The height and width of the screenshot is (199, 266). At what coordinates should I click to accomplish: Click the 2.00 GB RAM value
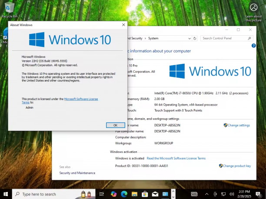tap(159, 99)
